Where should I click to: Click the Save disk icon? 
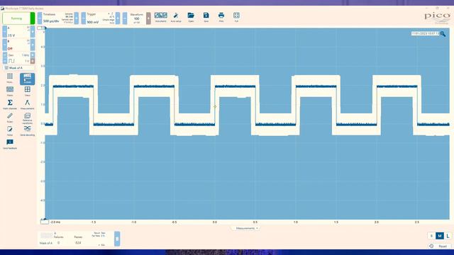pos(206,17)
